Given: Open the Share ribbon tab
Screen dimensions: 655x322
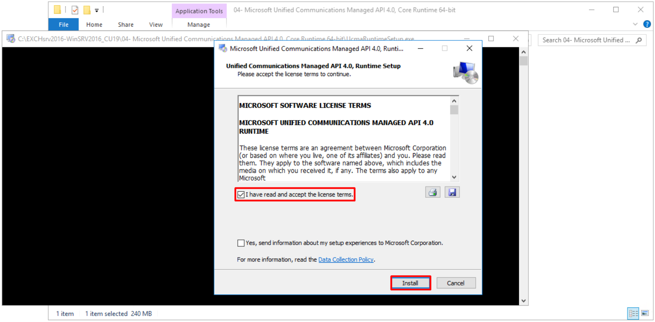Looking at the screenshot, I should pos(126,25).
